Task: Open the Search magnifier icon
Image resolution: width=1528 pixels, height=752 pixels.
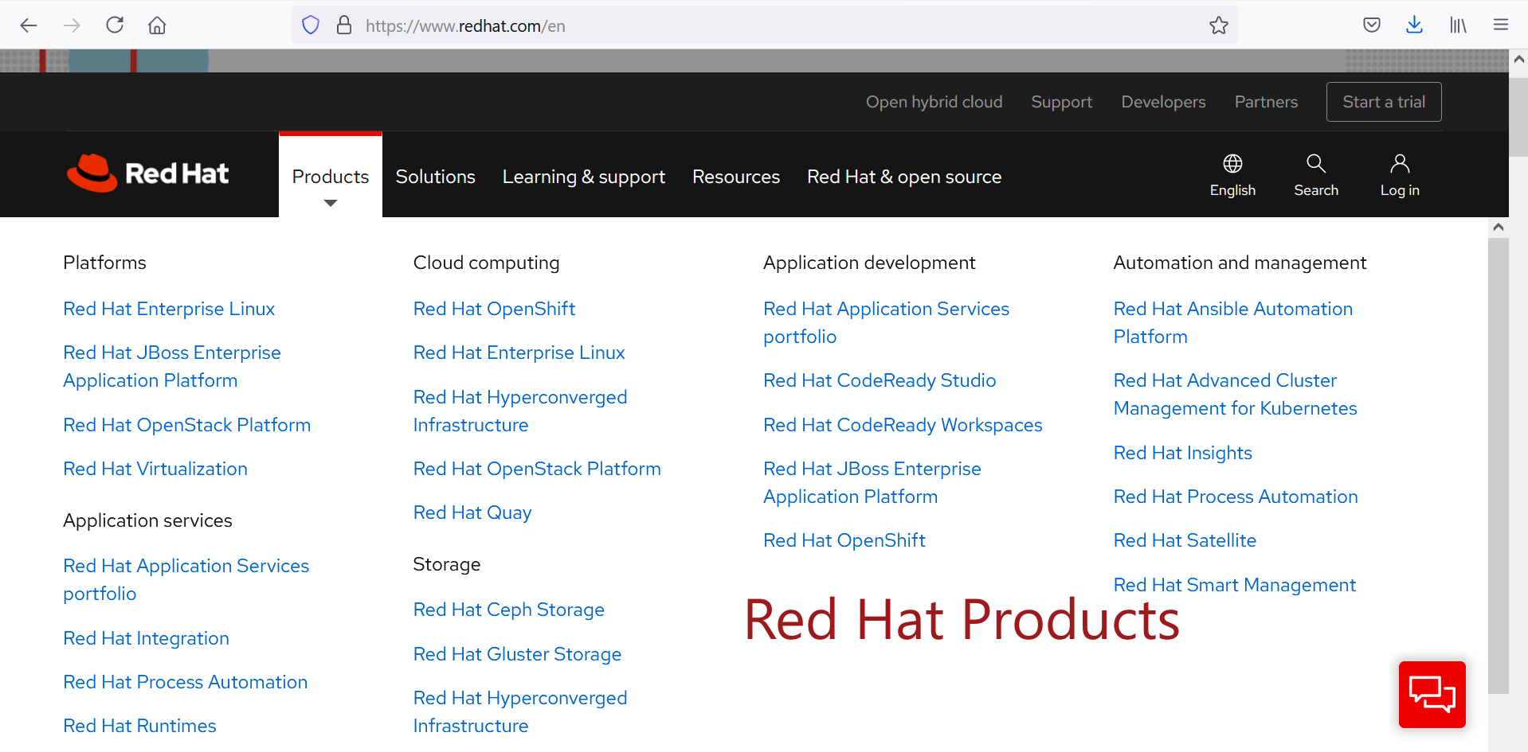Action: [1315, 165]
